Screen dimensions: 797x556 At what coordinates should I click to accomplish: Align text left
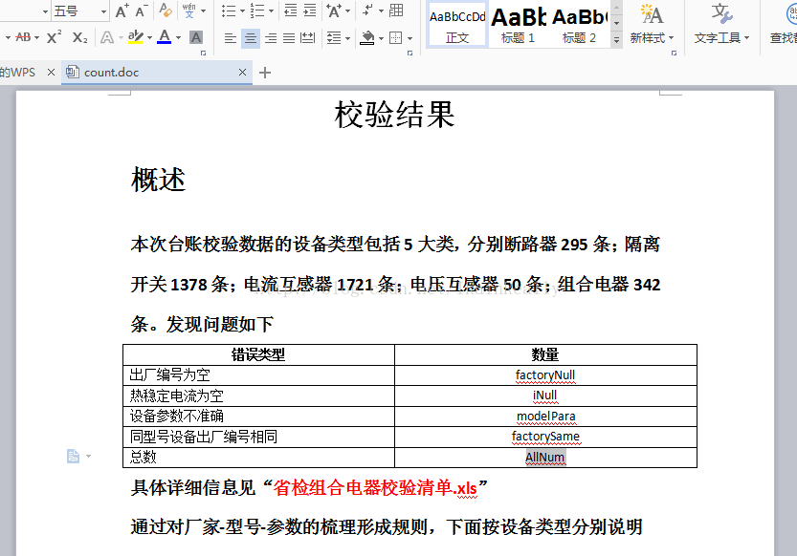pyautogui.click(x=231, y=38)
